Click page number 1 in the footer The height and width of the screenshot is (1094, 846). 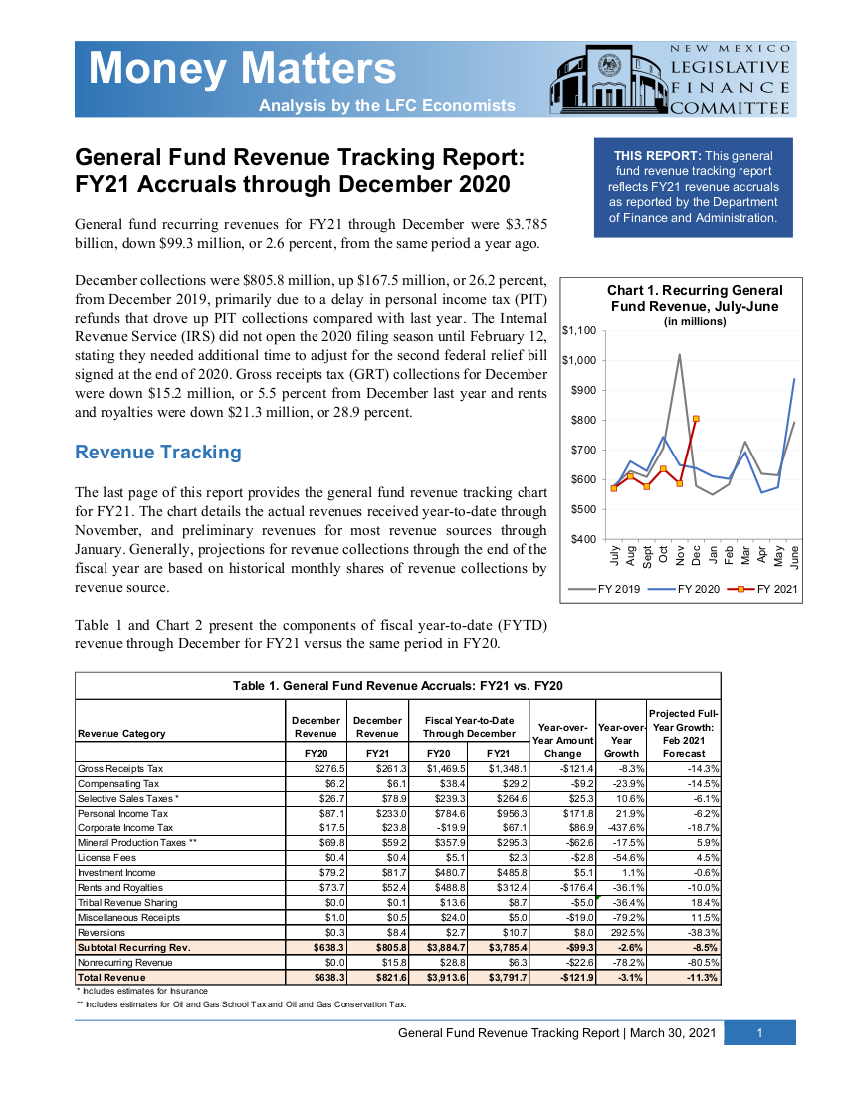coord(758,1033)
